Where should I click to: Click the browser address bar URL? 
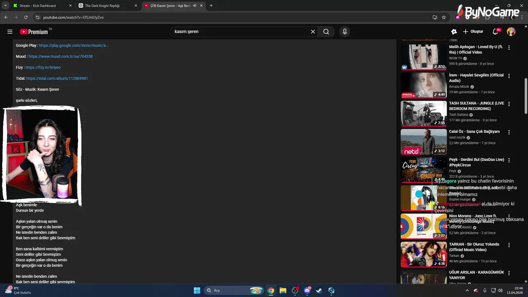(73, 17)
